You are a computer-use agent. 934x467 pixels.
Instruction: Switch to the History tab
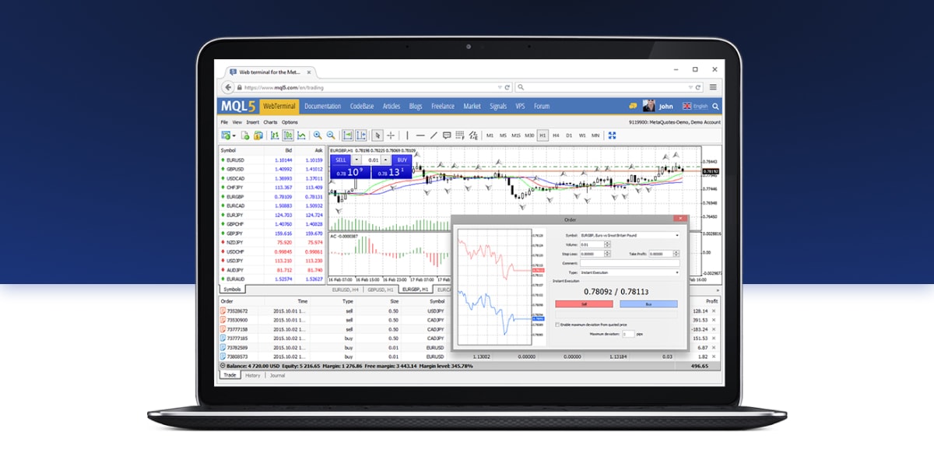[x=254, y=375]
